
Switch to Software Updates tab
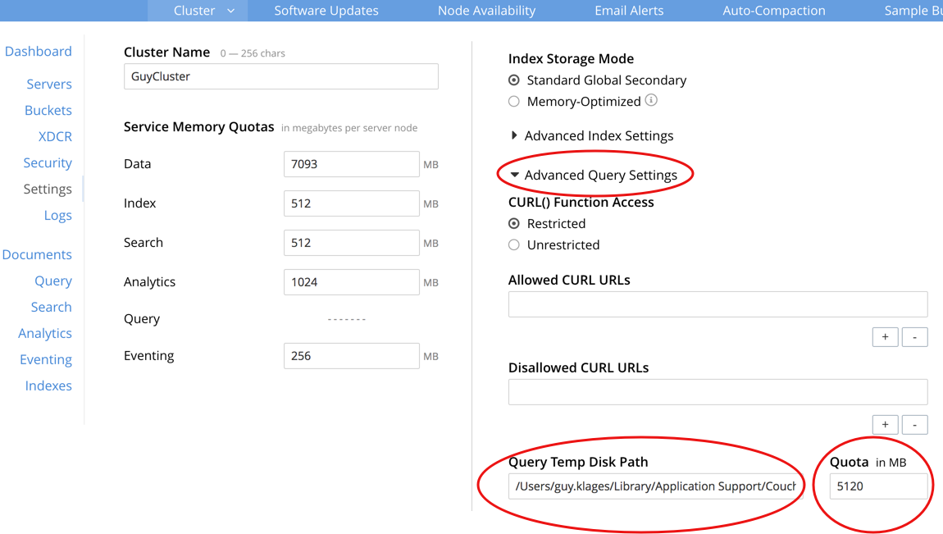pyautogui.click(x=326, y=11)
